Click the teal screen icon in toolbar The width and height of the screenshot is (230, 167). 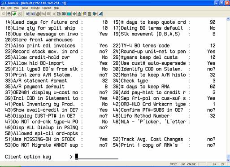(69, 14)
